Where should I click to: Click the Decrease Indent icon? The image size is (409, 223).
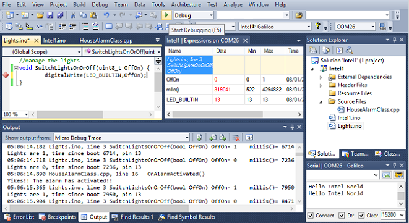pyautogui.click(x=62, y=27)
